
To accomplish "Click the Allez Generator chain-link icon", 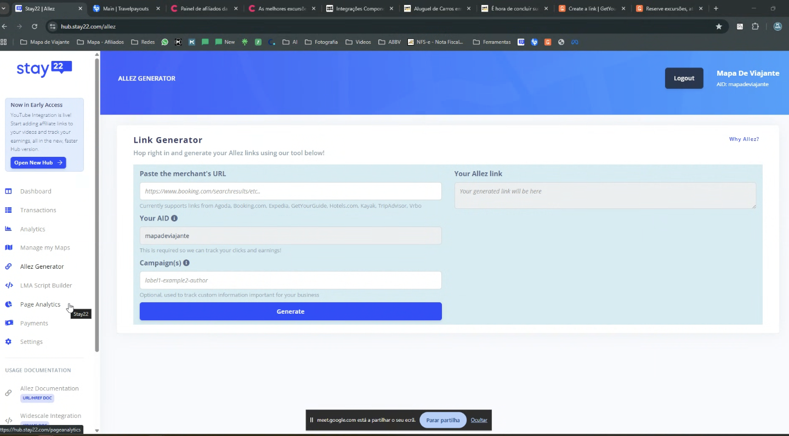I will [8, 267].
